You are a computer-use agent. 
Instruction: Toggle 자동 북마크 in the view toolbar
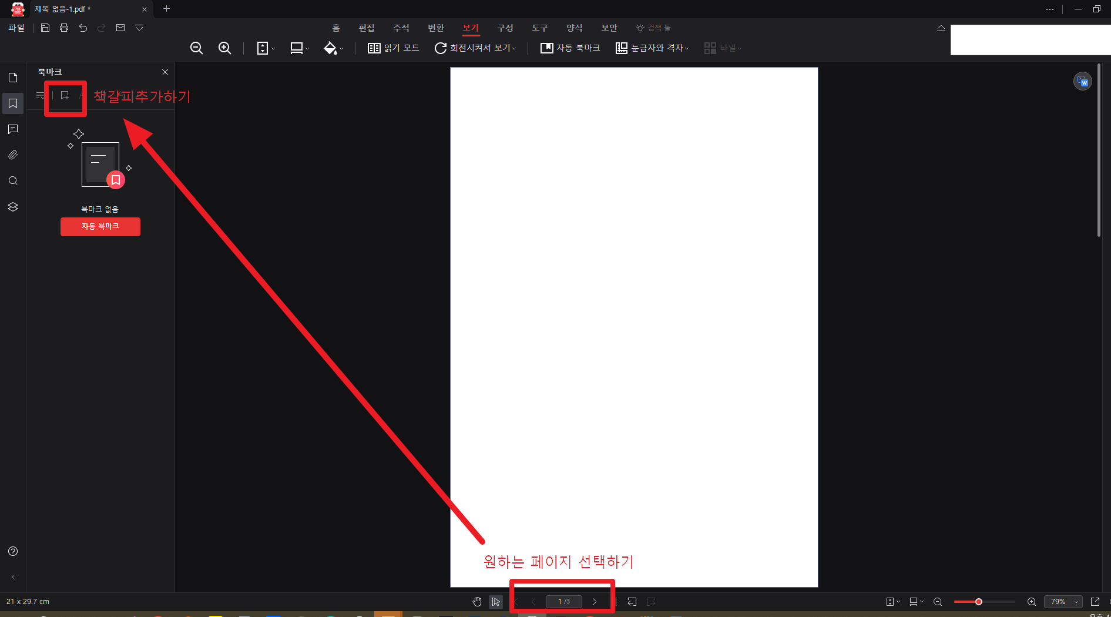pyautogui.click(x=569, y=48)
